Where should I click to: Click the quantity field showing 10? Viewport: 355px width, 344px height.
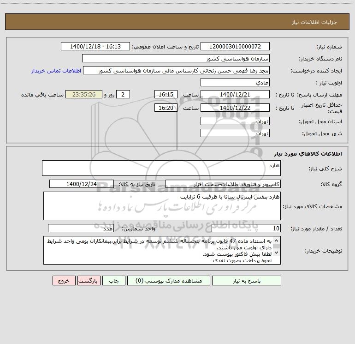pyautogui.click(x=246, y=229)
